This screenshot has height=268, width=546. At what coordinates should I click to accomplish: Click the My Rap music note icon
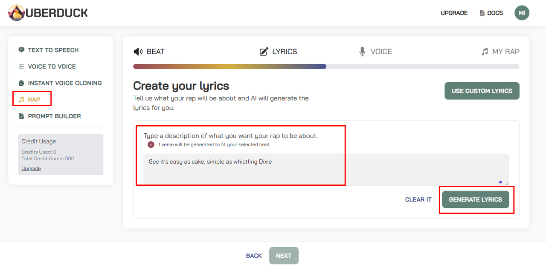tap(485, 52)
